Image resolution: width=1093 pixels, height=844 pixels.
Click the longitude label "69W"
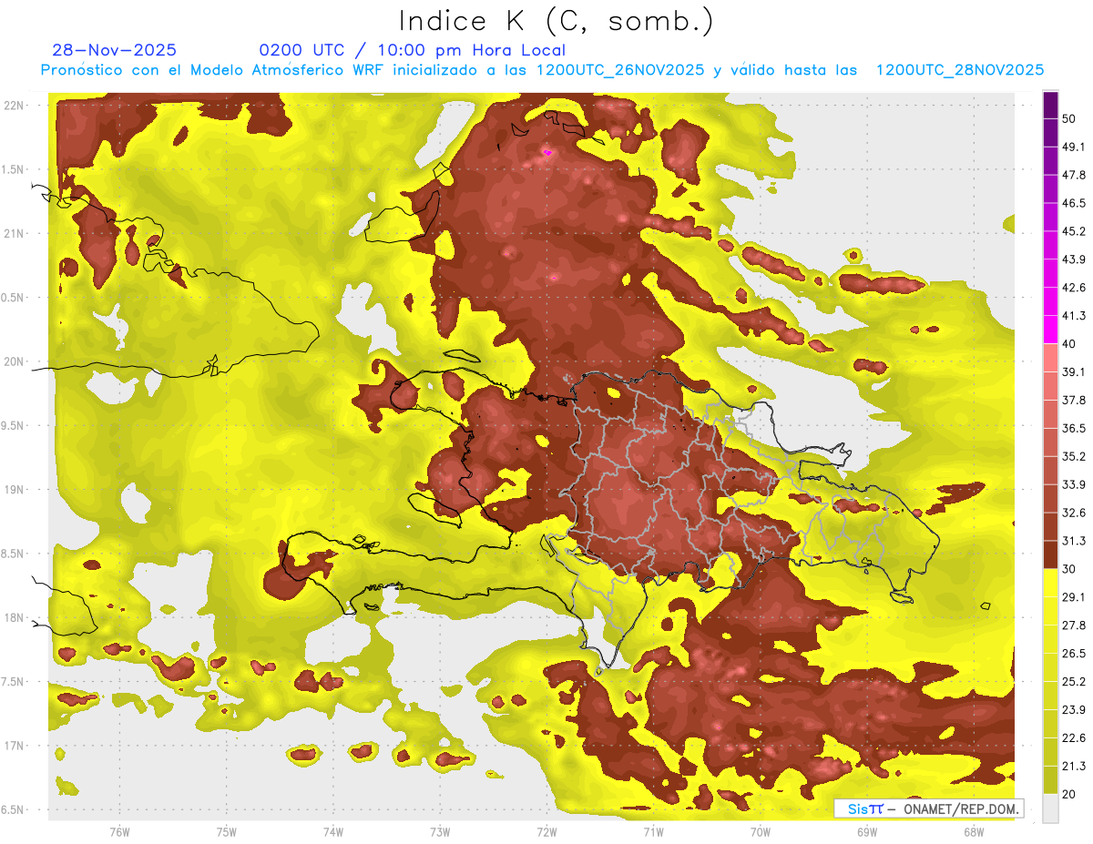click(866, 831)
